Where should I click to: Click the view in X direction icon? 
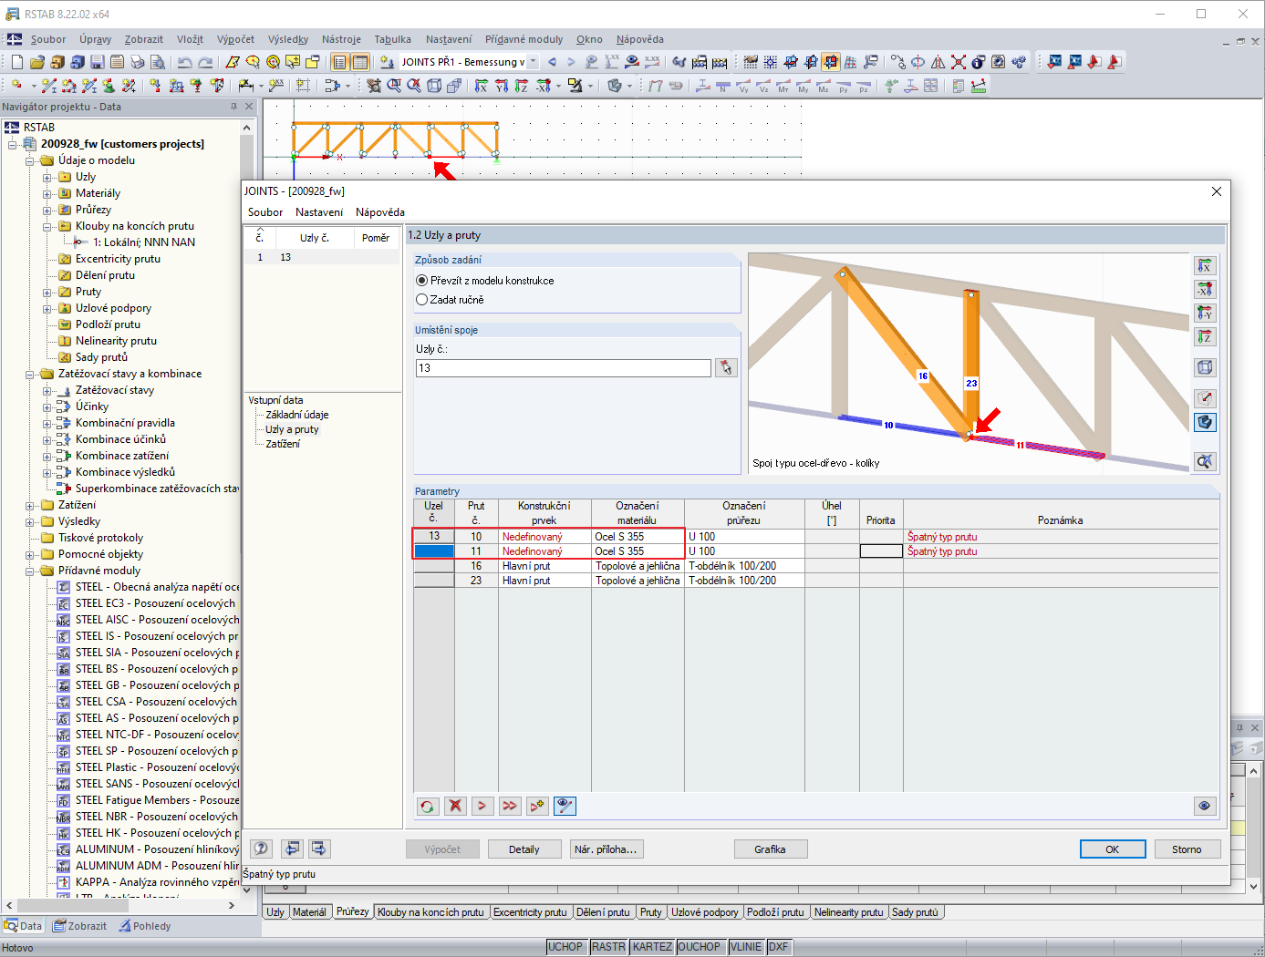pyautogui.click(x=1205, y=266)
